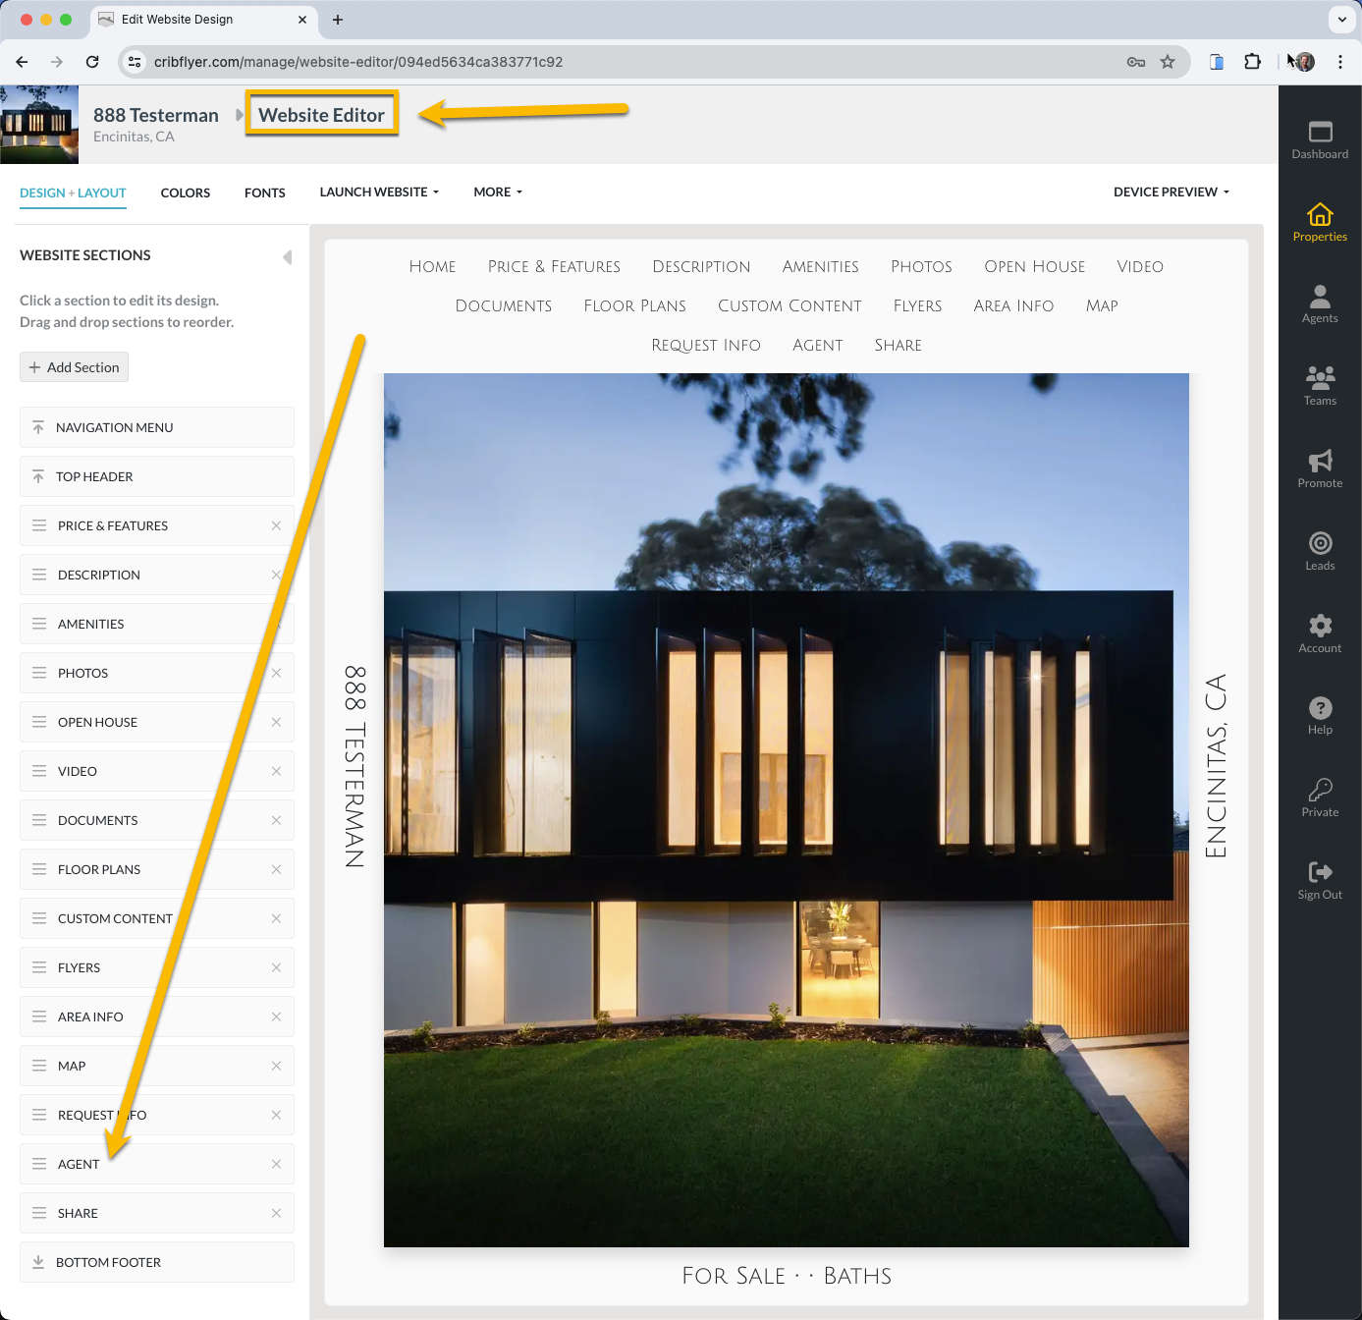Click the Add Section button
This screenshot has height=1320, width=1362.
pos(74,367)
